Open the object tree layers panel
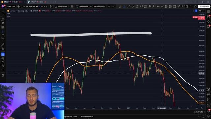This screenshot has width=211, height=119. [x=208, y=21]
